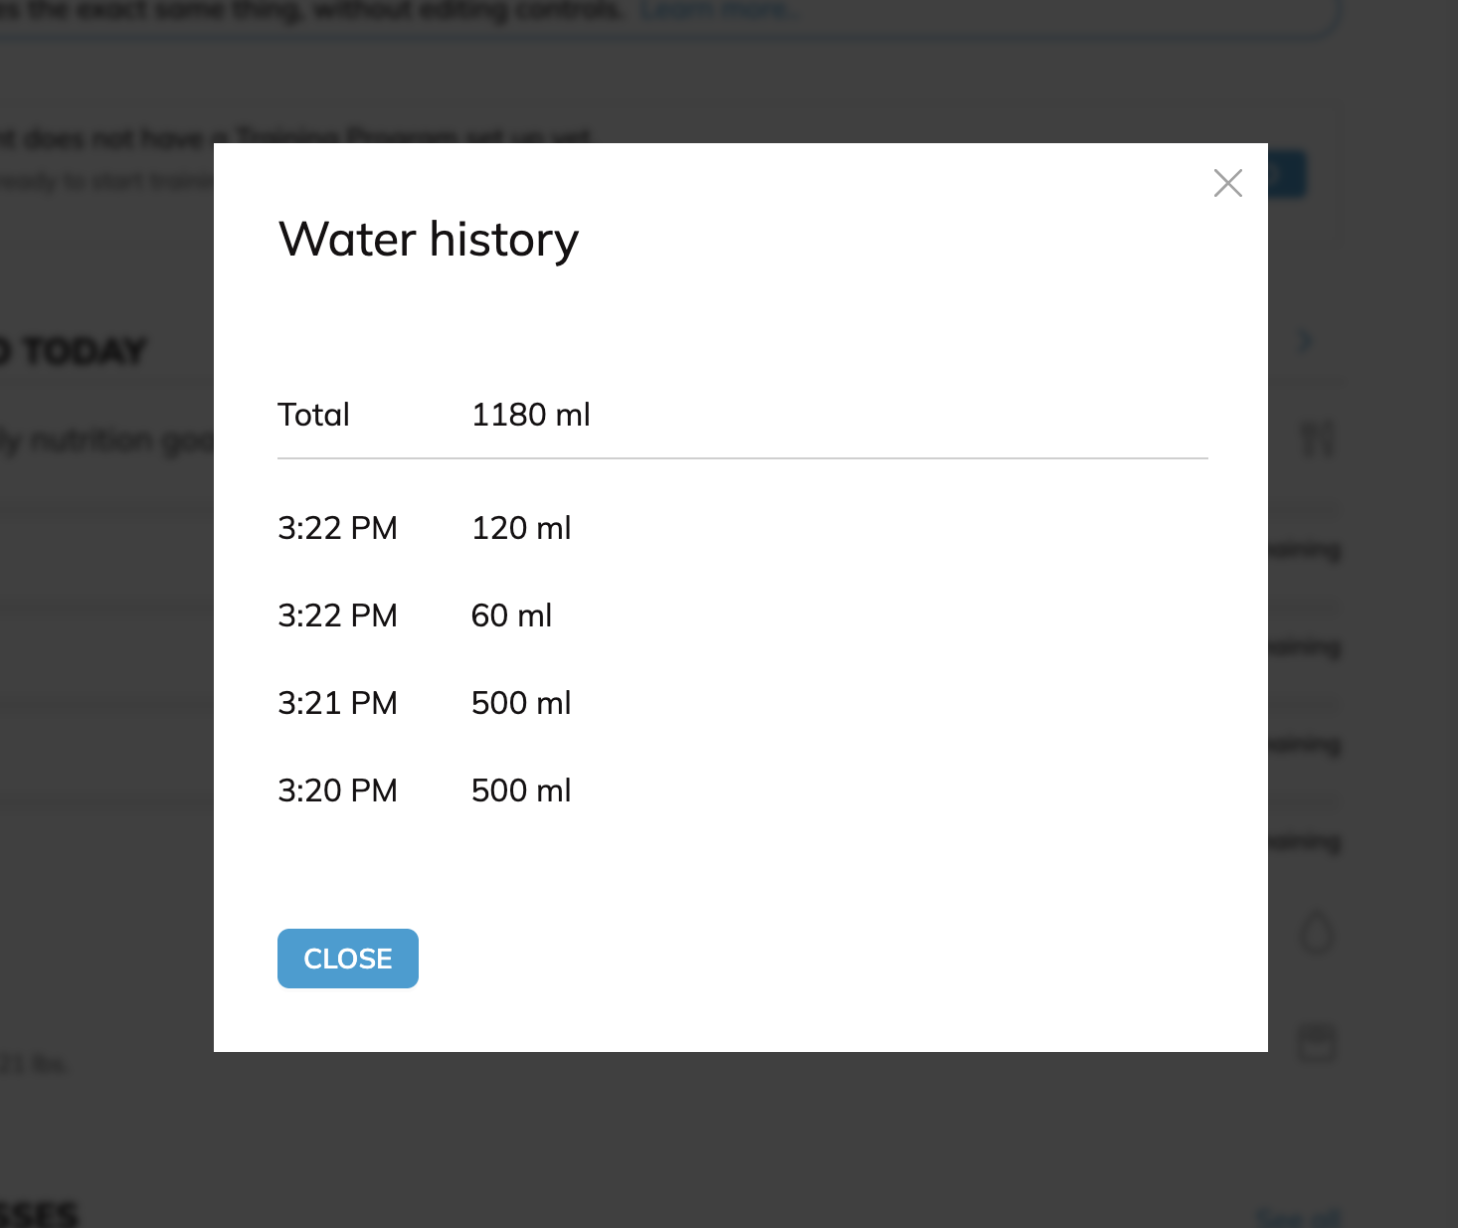Click the 'Water history' dialog title
The width and height of the screenshot is (1458, 1228).
(x=429, y=240)
